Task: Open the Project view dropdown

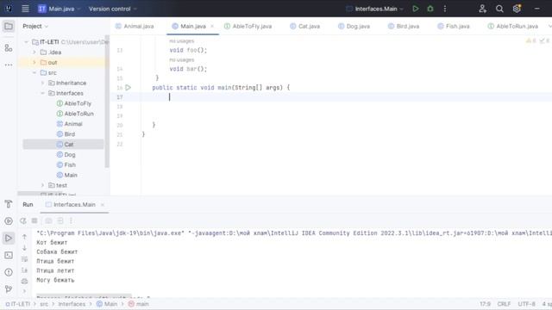Action: click(35, 27)
